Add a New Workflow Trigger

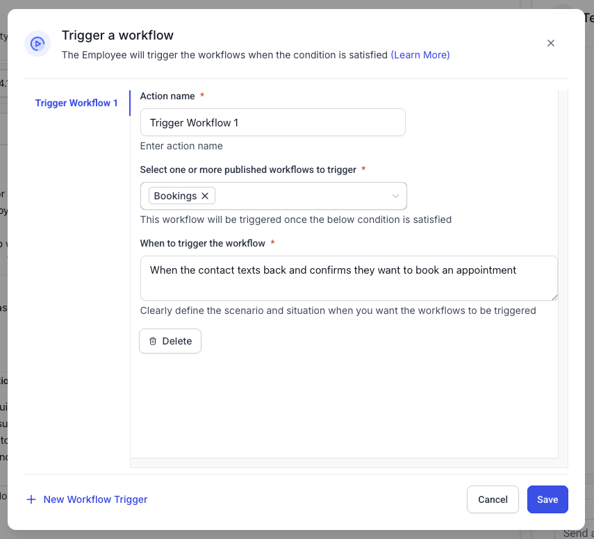95,499
